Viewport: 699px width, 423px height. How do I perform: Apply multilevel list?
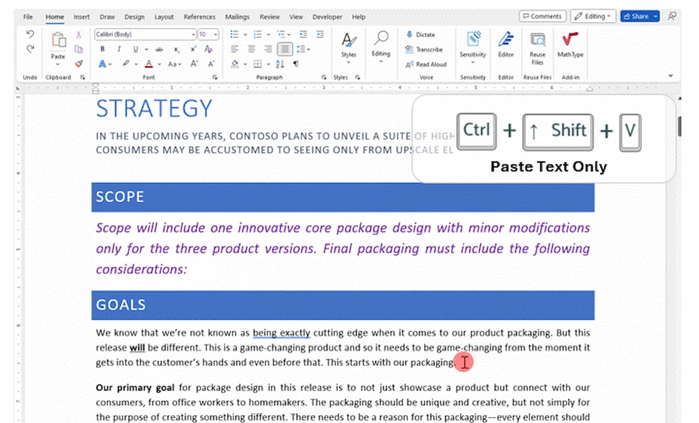pyautogui.click(x=281, y=34)
